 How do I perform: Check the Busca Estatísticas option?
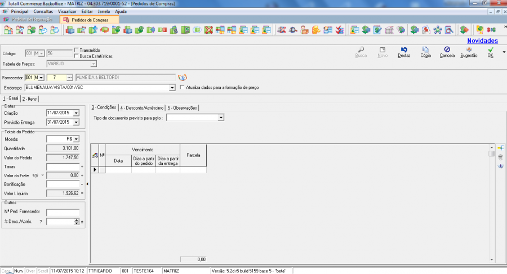[77, 56]
